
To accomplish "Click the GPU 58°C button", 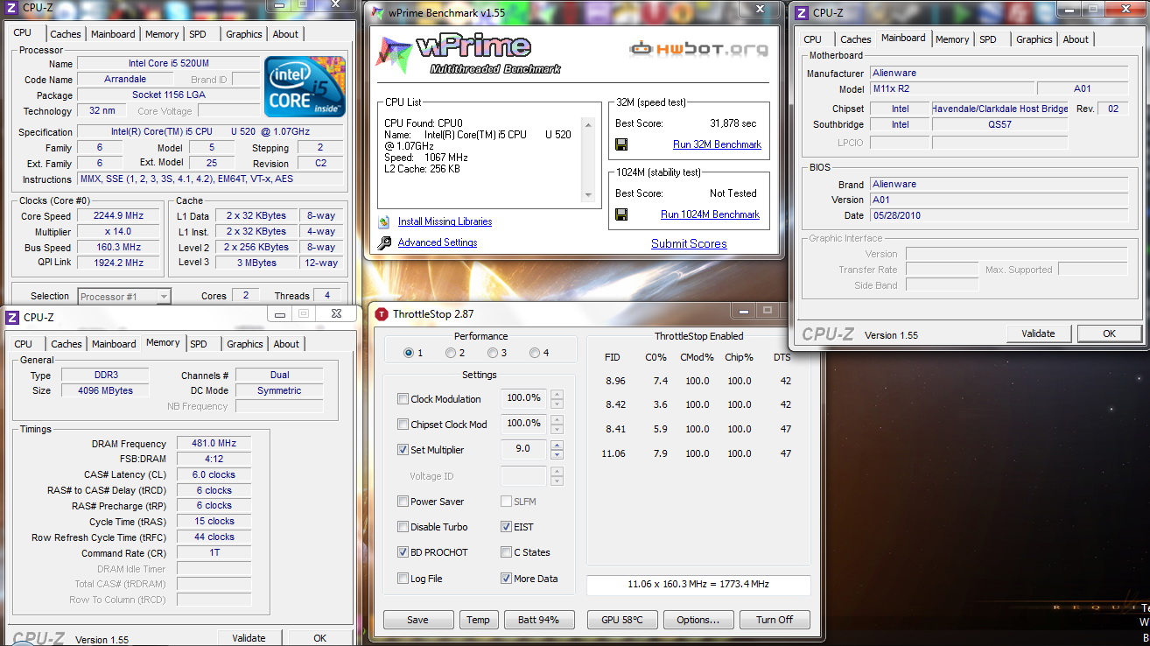I will tap(621, 620).
